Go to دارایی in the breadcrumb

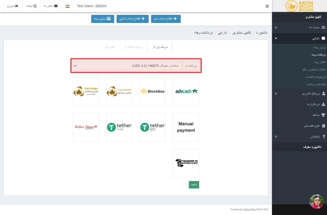coord(222,33)
